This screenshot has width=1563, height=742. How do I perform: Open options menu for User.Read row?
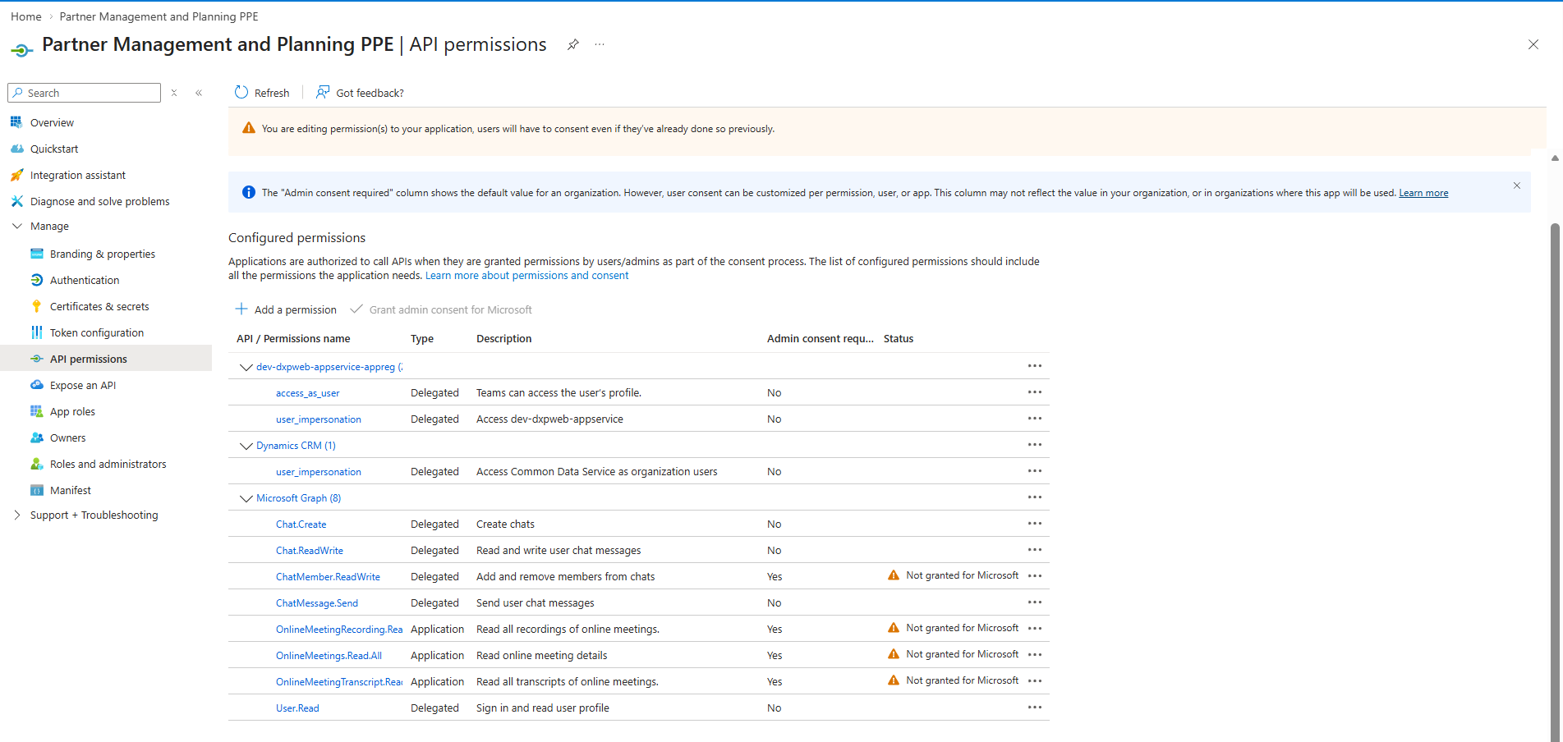tap(1035, 708)
